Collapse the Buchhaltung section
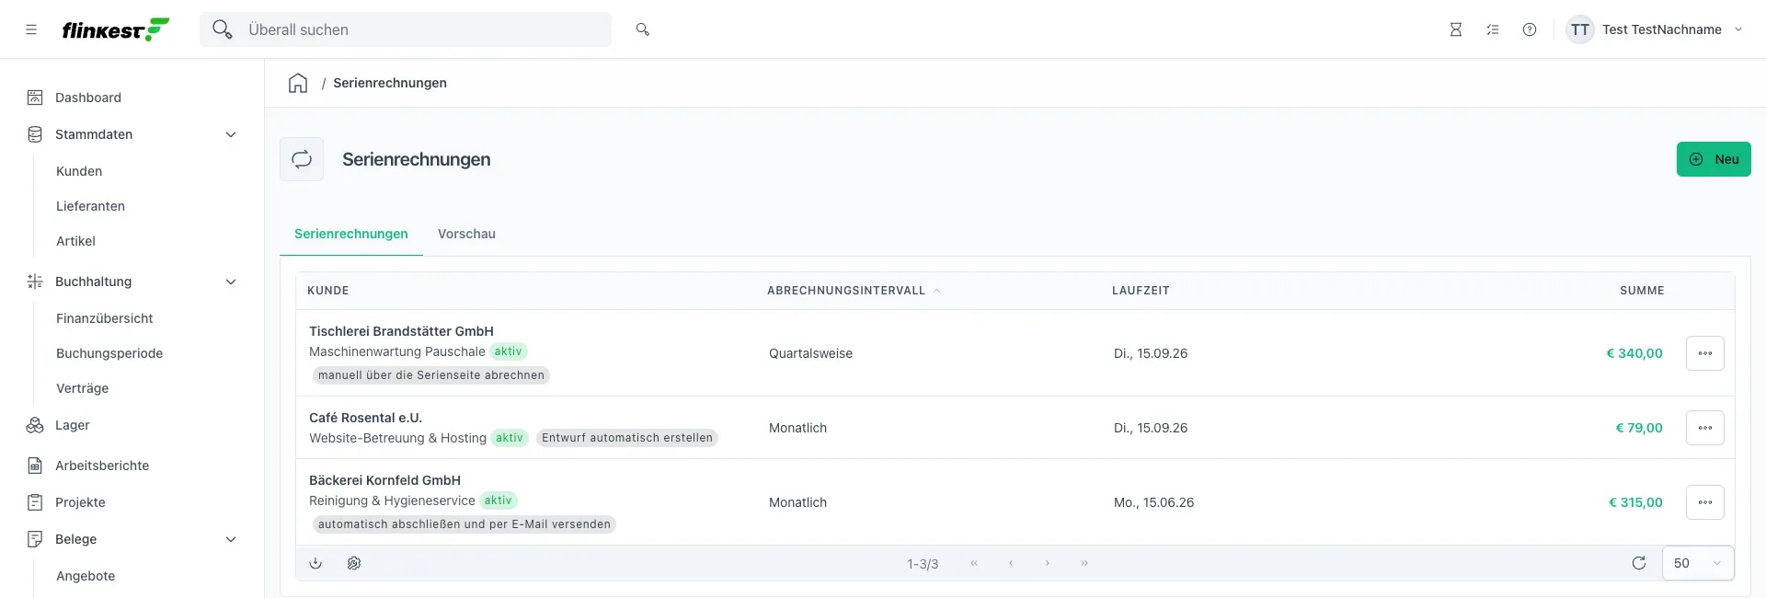 (x=231, y=282)
